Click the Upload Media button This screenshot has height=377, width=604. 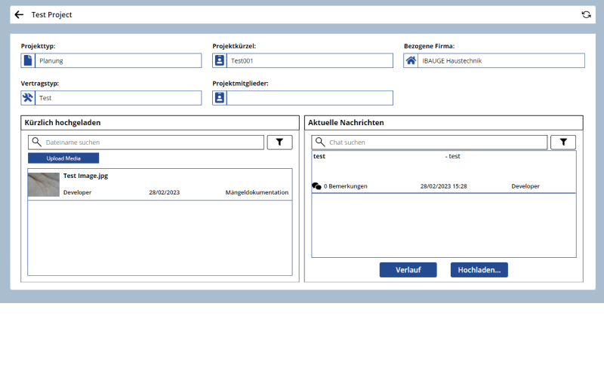click(63, 158)
